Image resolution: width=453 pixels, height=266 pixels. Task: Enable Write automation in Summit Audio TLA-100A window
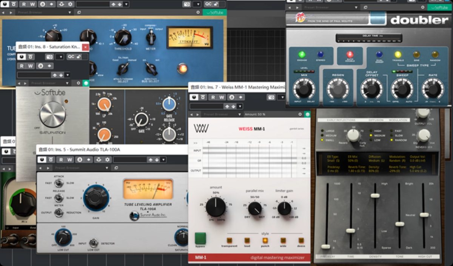(69, 160)
